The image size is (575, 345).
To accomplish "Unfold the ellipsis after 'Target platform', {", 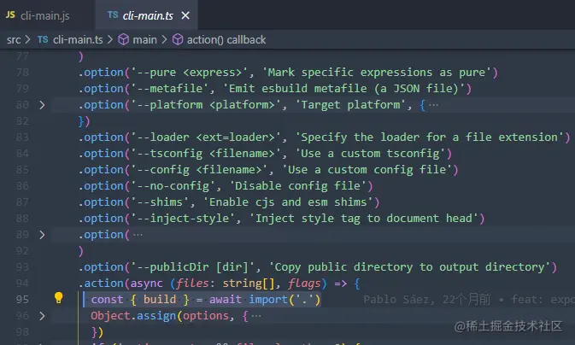I will coord(433,105).
